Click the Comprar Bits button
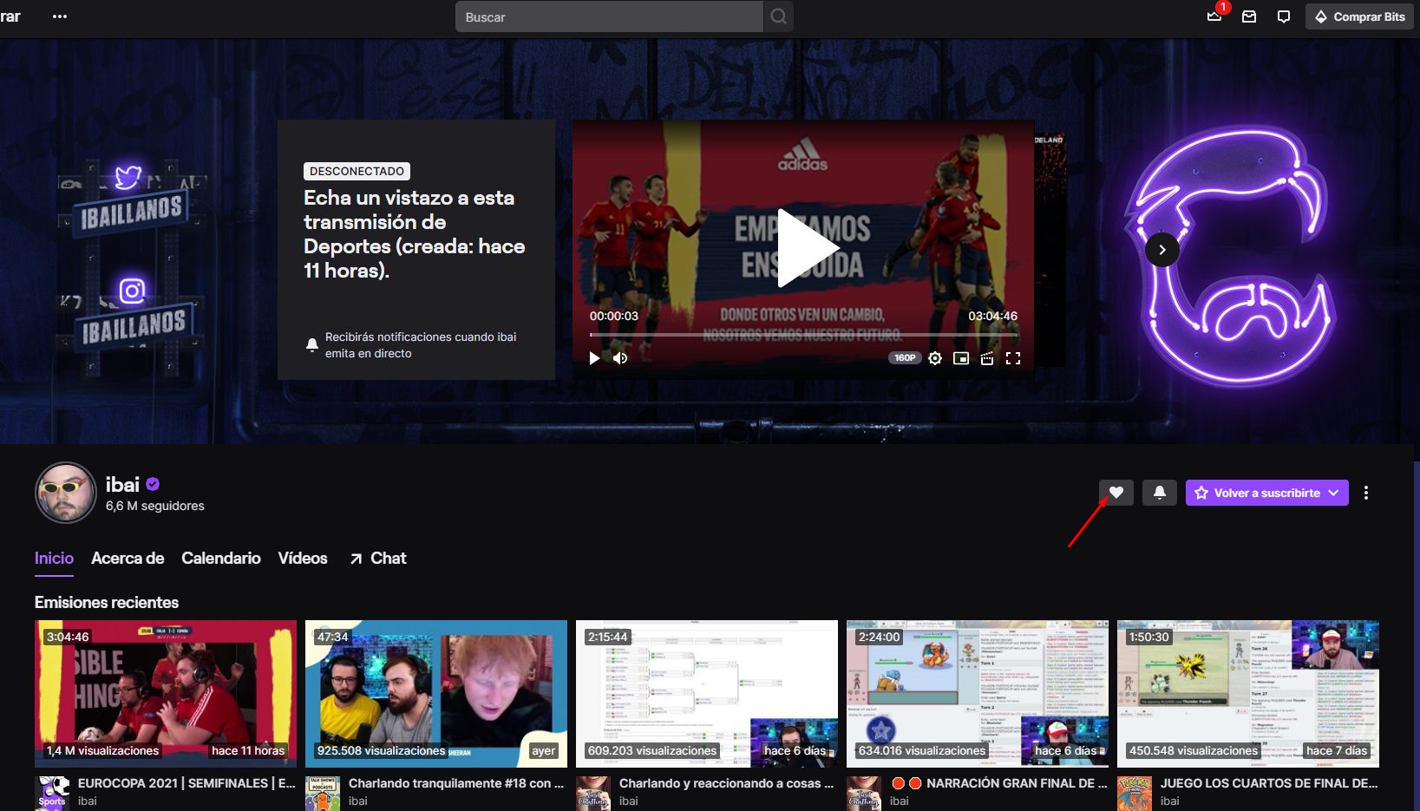The image size is (1420, 811). pos(1359,16)
